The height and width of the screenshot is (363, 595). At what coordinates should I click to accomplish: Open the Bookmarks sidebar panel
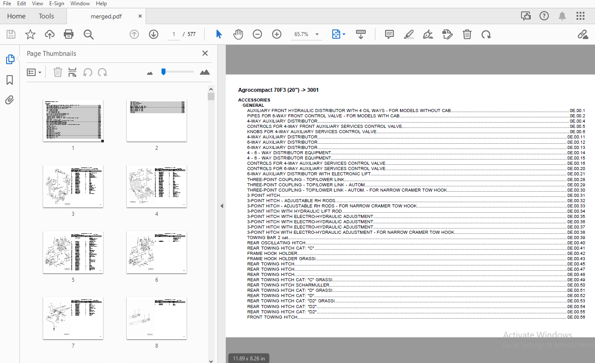pos(10,80)
